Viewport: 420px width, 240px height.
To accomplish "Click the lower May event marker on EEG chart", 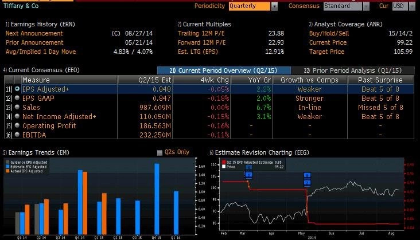I will click(307, 183).
